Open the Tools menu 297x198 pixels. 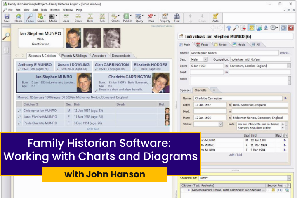tap(44, 10)
